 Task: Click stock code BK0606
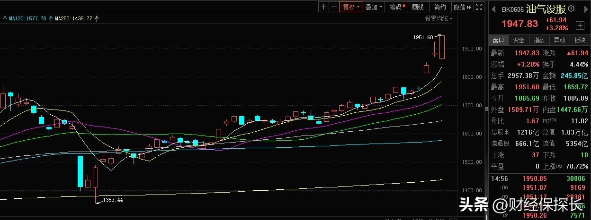(513, 9)
